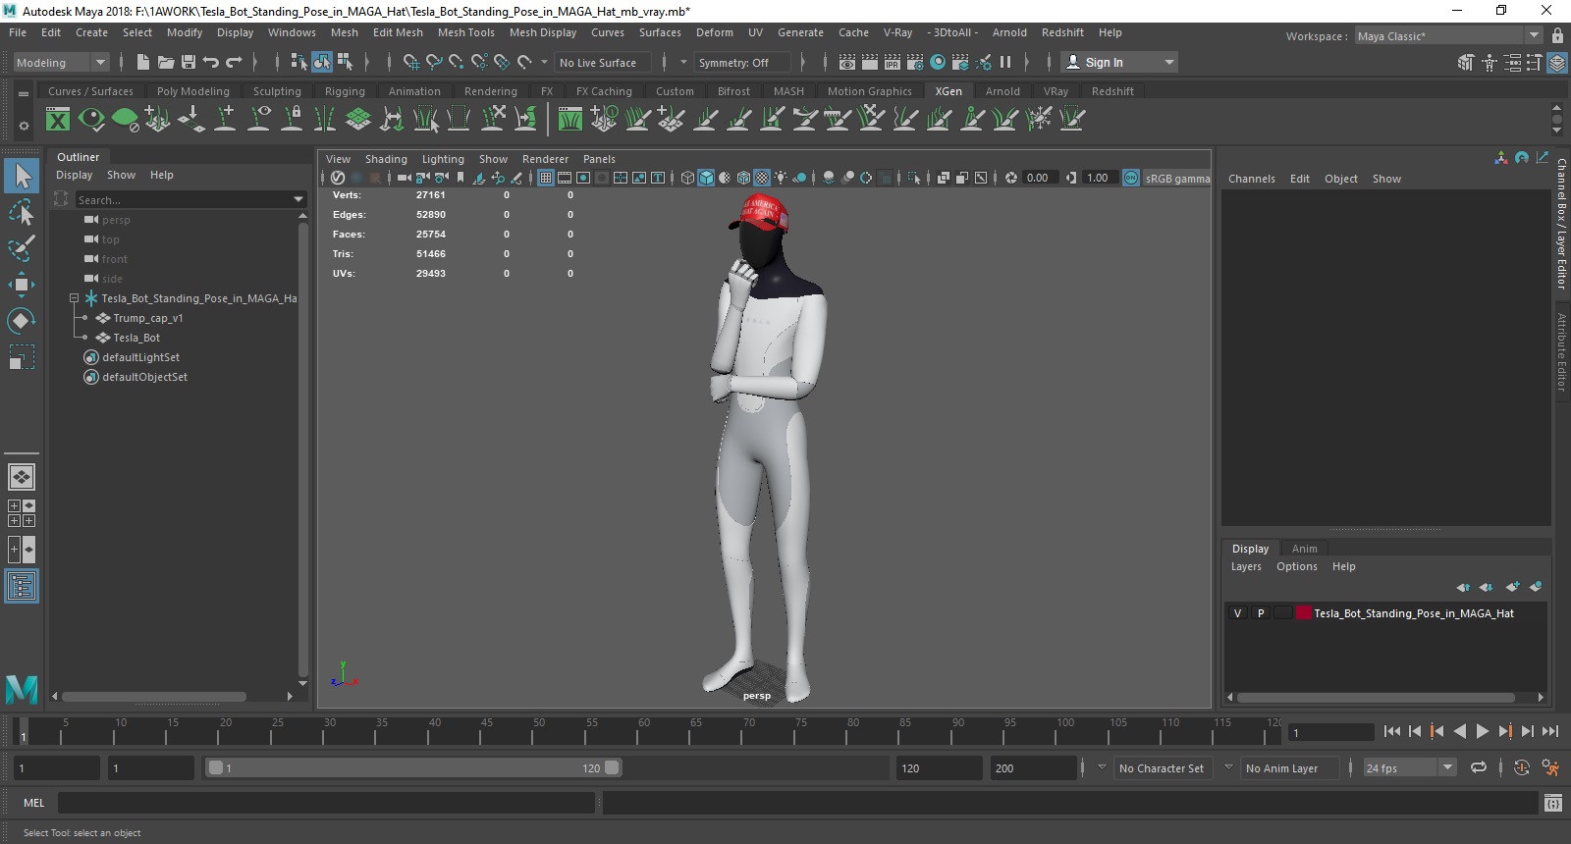This screenshot has width=1571, height=844.
Task: Click the select camera icon in viewport
Action: click(404, 178)
